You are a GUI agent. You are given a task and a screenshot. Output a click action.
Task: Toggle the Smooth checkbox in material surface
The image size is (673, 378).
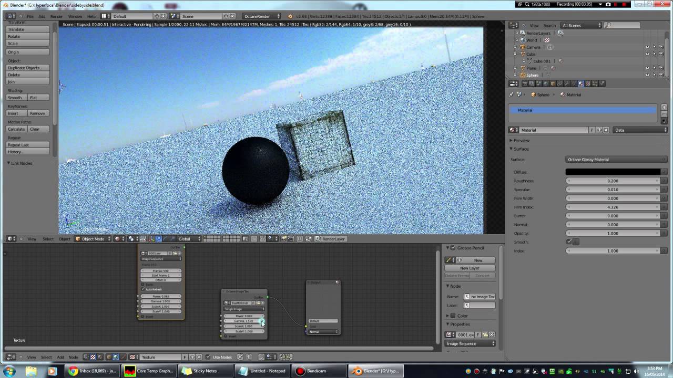click(569, 242)
